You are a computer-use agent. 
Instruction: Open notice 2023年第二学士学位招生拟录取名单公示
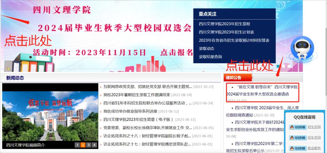[x=255, y=147]
